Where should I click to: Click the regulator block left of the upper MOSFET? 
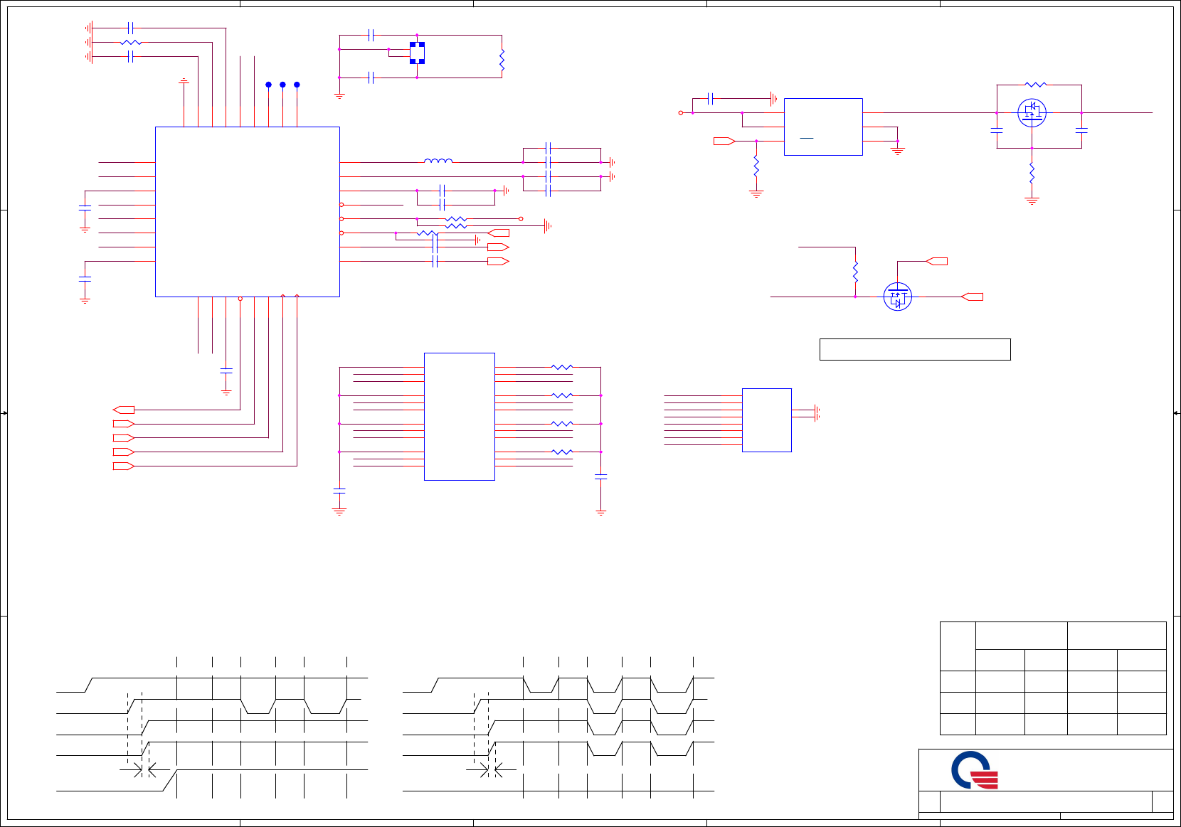(x=823, y=127)
